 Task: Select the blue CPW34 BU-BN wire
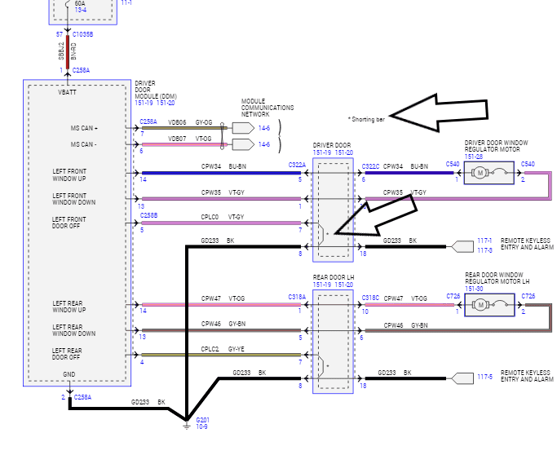(x=221, y=173)
